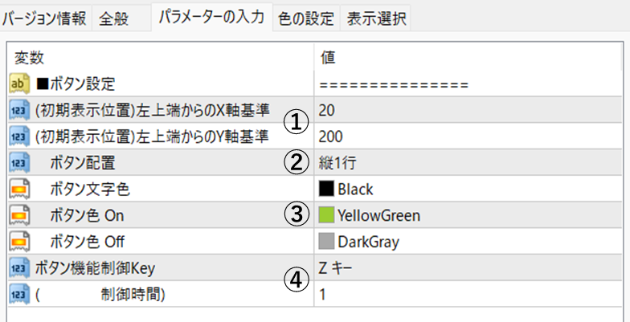Open the Z キー control key dropdown

339,268
